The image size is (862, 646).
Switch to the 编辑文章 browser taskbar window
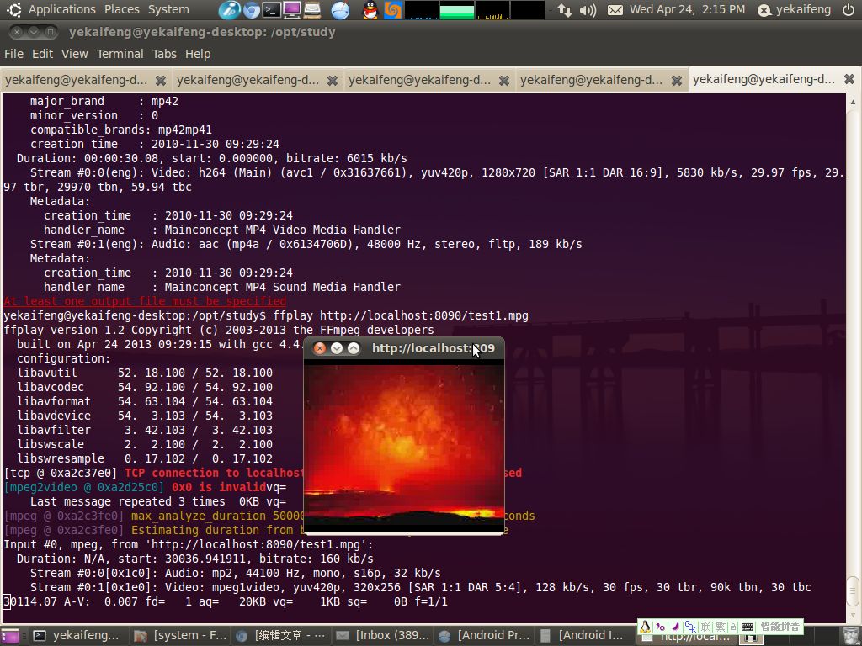click(x=281, y=636)
